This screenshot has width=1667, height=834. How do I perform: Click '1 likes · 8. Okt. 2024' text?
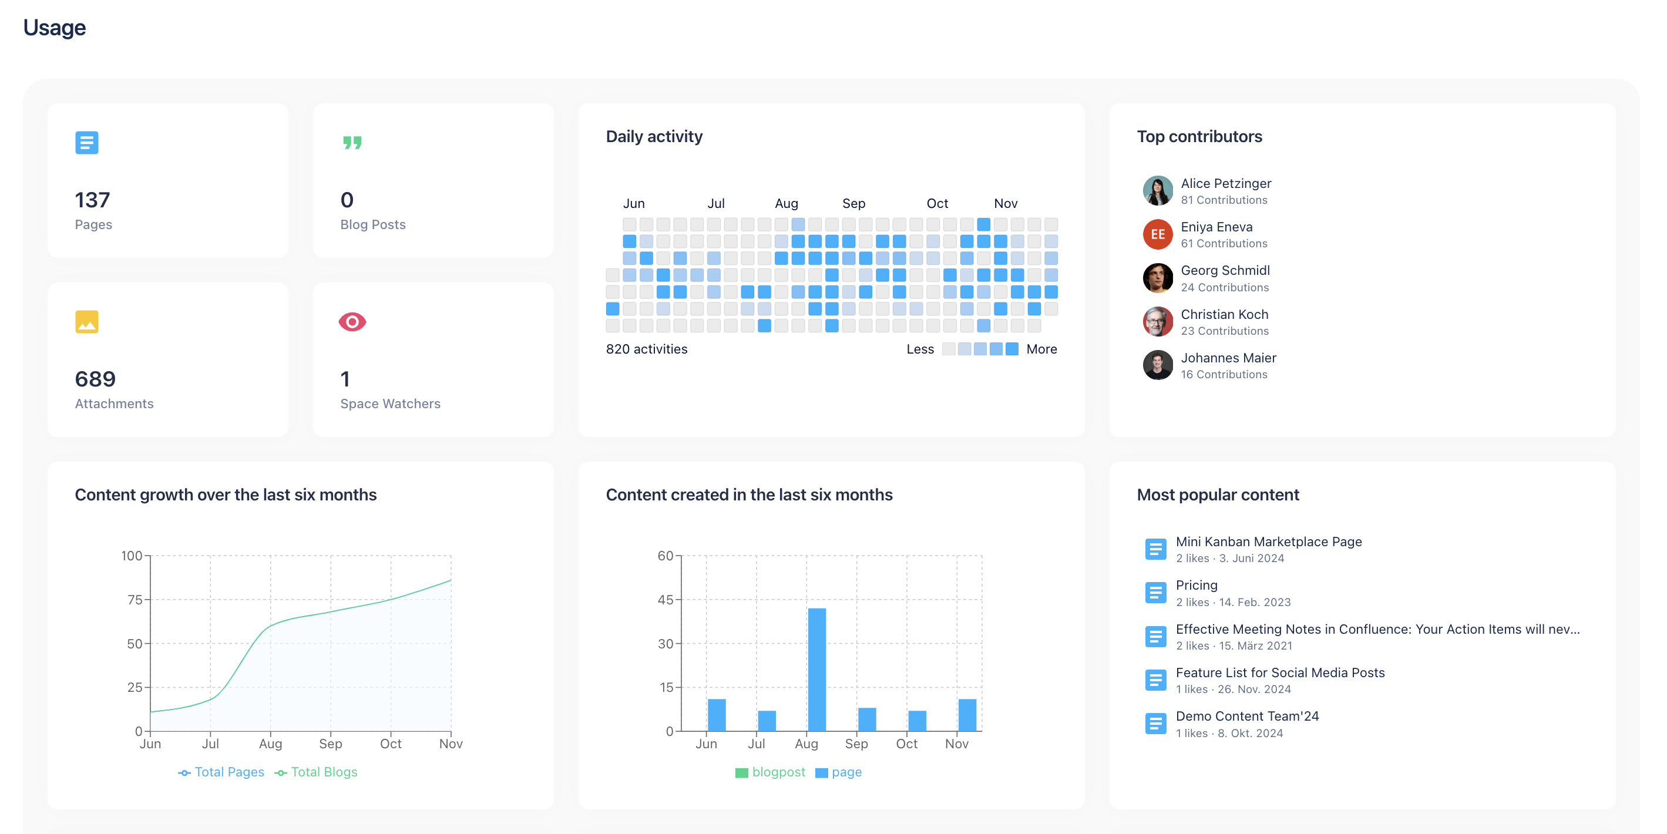point(1229,733)
